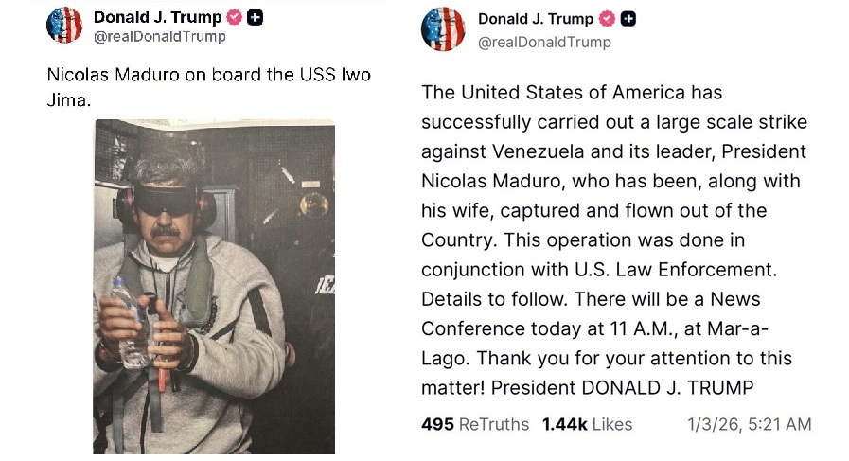Click the "Nicolas Maduro on board" caption text

coord(151,76)
